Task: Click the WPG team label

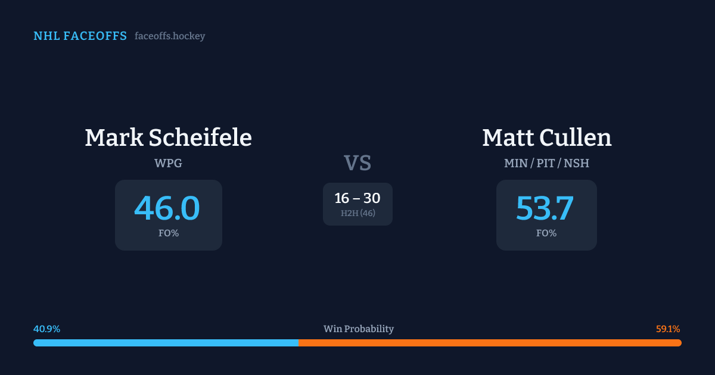Action: click(x=168, y=163)
